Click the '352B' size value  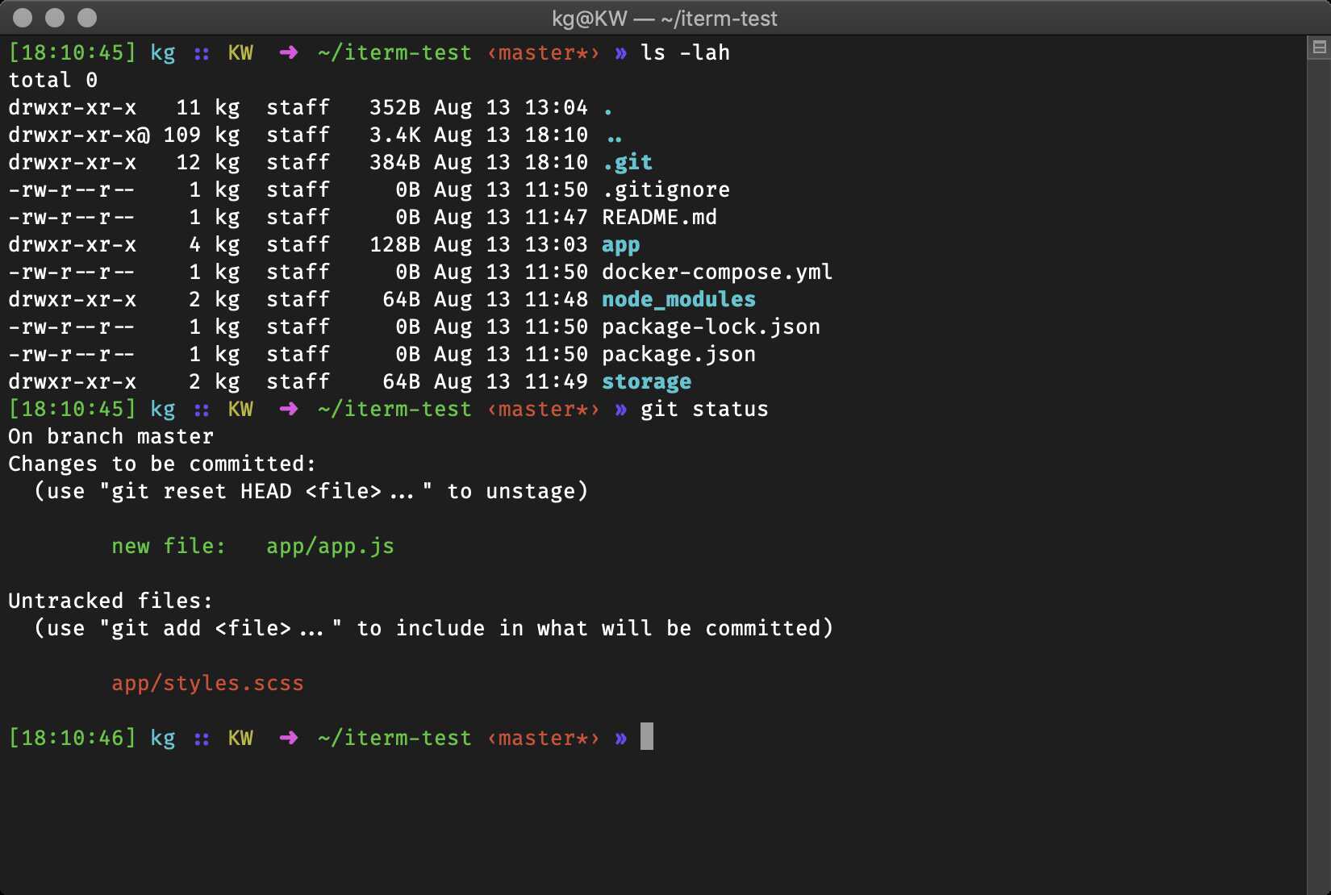[x=395, y=107]
